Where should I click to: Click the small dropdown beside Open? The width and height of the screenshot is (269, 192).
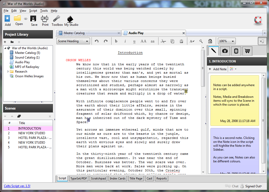[26, 19]
